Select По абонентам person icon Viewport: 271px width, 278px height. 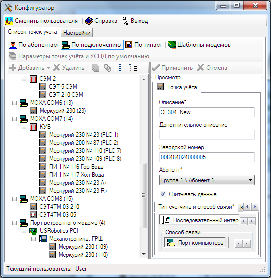(13, 45)
